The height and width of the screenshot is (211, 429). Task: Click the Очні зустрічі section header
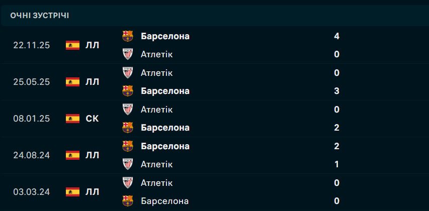[40, 16]
